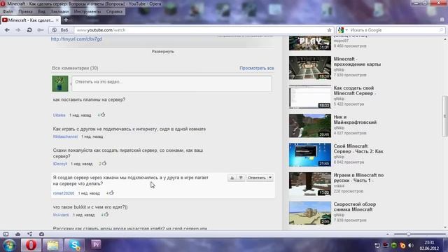
Task: Bookmark the page with the star icon
Action: pos(329,30)
